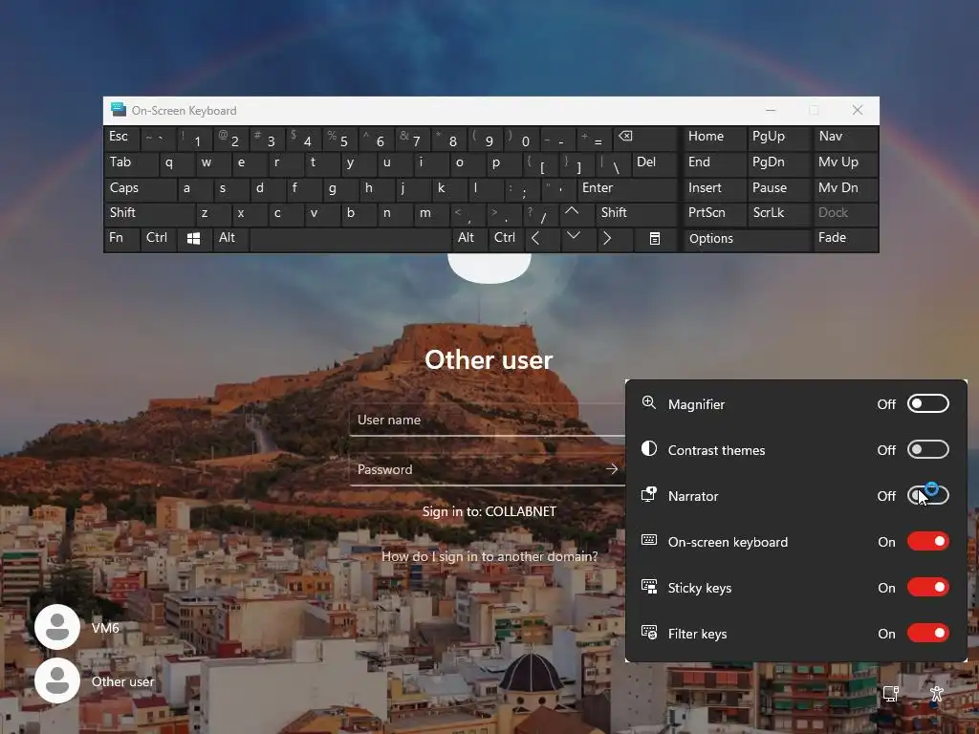Click the On-screen keyboard icon in panel
Viewport: 979px width, 734px height.
[649, 540]
